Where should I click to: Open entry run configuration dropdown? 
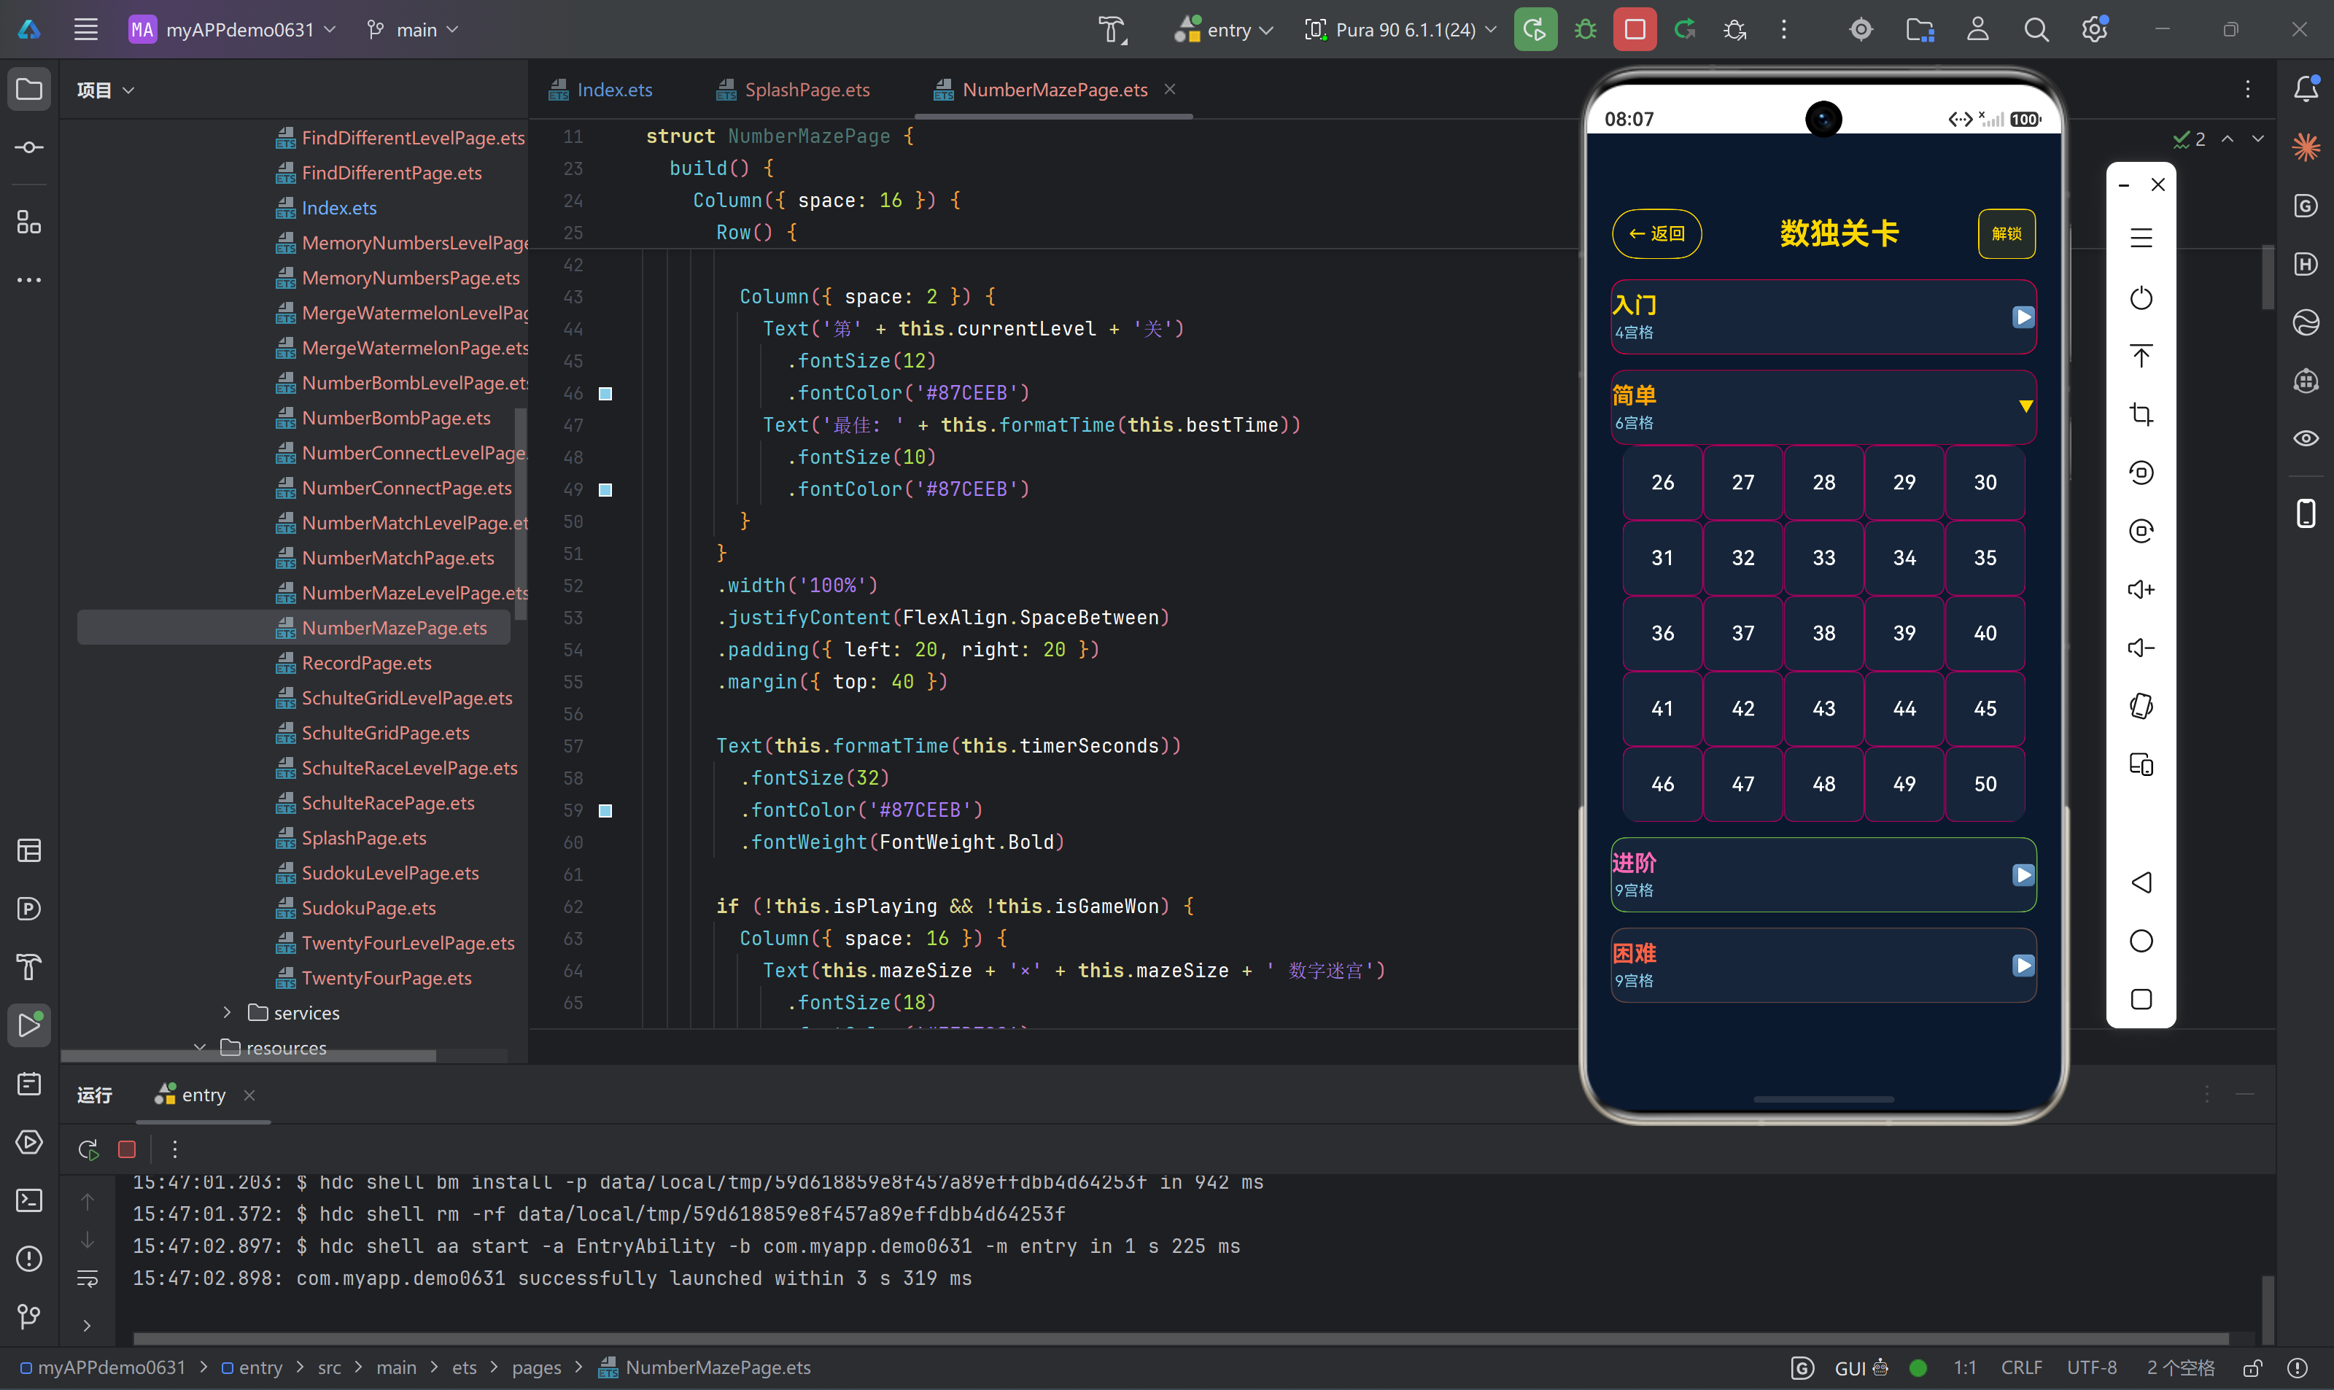click(x=1223, y=29)
